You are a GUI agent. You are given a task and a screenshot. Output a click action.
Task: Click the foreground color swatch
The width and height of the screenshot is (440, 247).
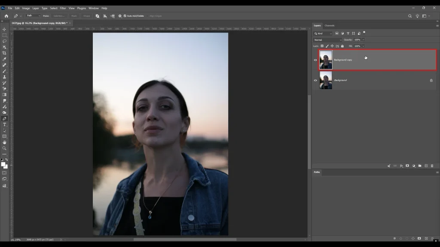(3, 164)
